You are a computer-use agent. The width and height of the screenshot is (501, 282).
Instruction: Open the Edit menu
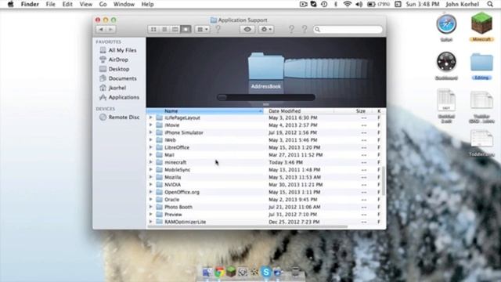click(67, 4)
